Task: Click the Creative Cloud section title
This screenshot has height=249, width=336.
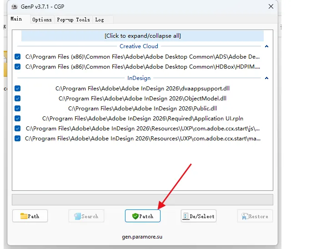Action: [139, 46]
